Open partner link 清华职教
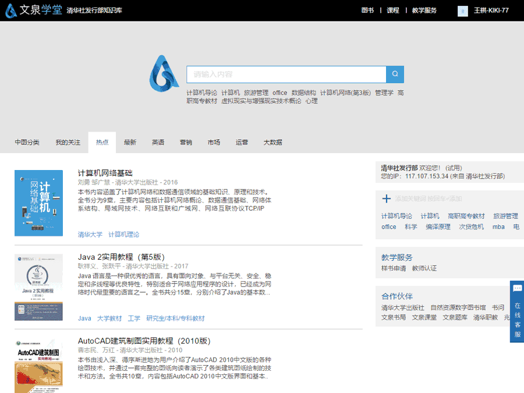This screenshot has width=524, height=393. (x=486, y=317)
